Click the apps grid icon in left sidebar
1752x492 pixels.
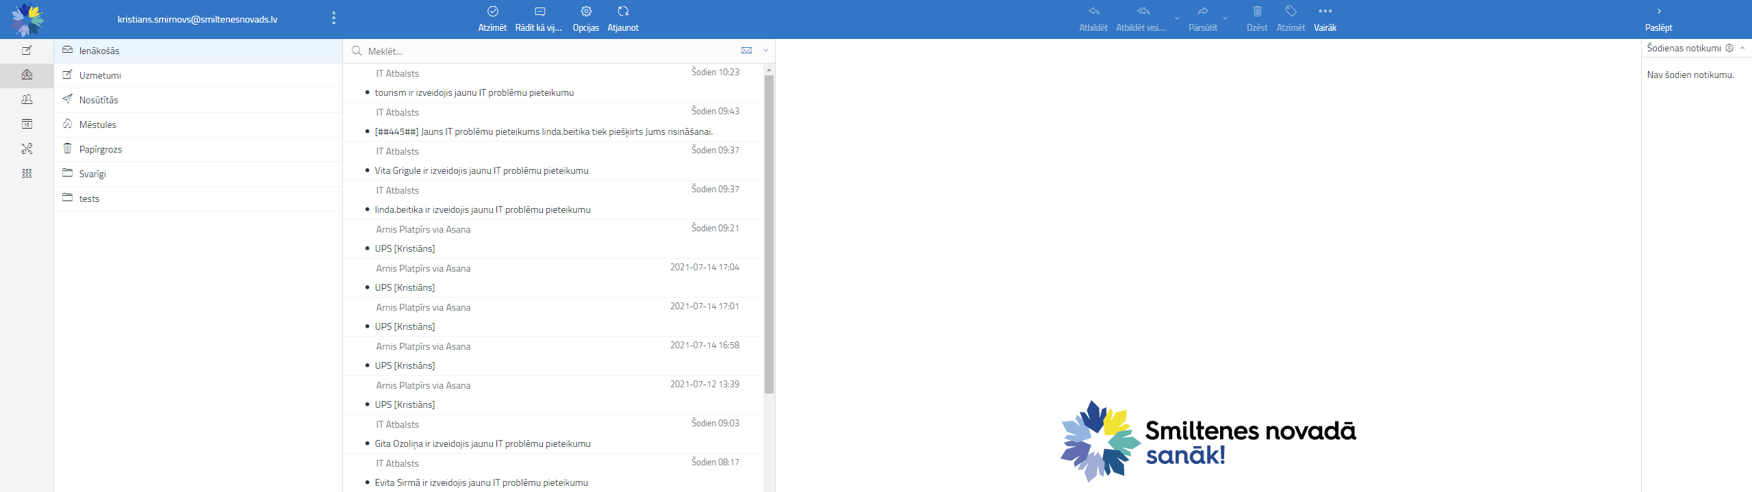click(x=27, y=174)
